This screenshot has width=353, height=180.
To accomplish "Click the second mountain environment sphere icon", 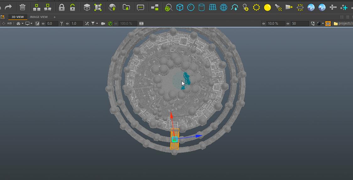I will coord(322,7).
